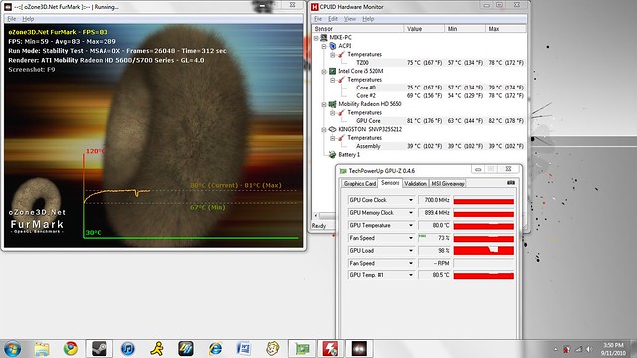Image resolution: width=637 pixels, height=358 pixels.
Task: Click the GPU-Z green card taskbar icon
Action: (x=302, y=348)
